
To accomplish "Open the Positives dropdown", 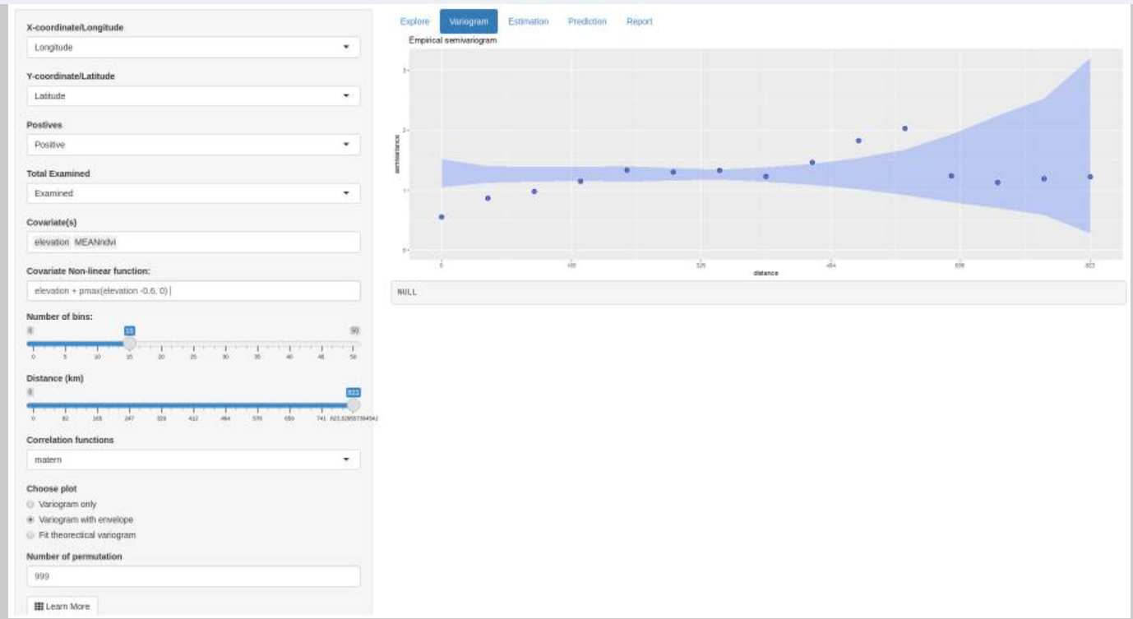I will click(193, 145).
